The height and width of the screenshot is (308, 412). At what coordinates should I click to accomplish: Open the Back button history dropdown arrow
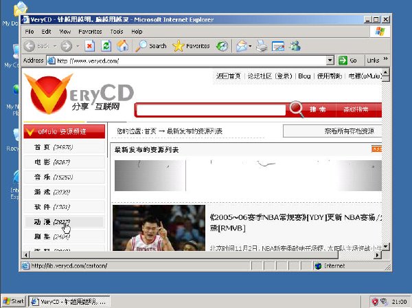55,46
